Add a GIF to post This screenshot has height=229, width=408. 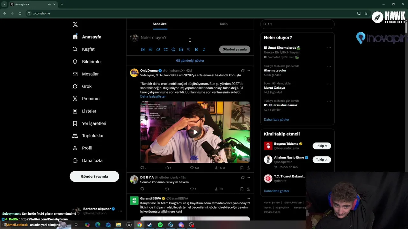point(150,50)
